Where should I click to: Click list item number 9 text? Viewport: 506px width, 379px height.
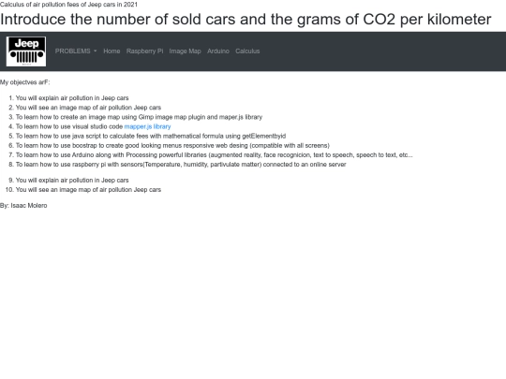(72, 181)
